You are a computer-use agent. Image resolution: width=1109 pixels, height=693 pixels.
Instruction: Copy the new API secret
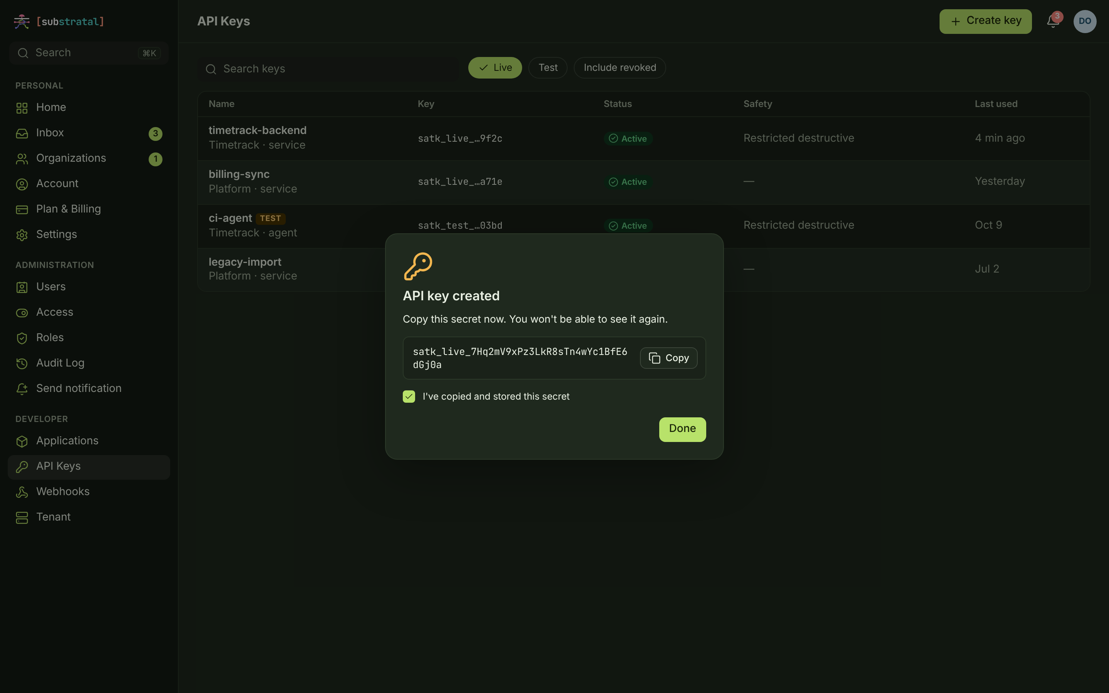(668, 358)
